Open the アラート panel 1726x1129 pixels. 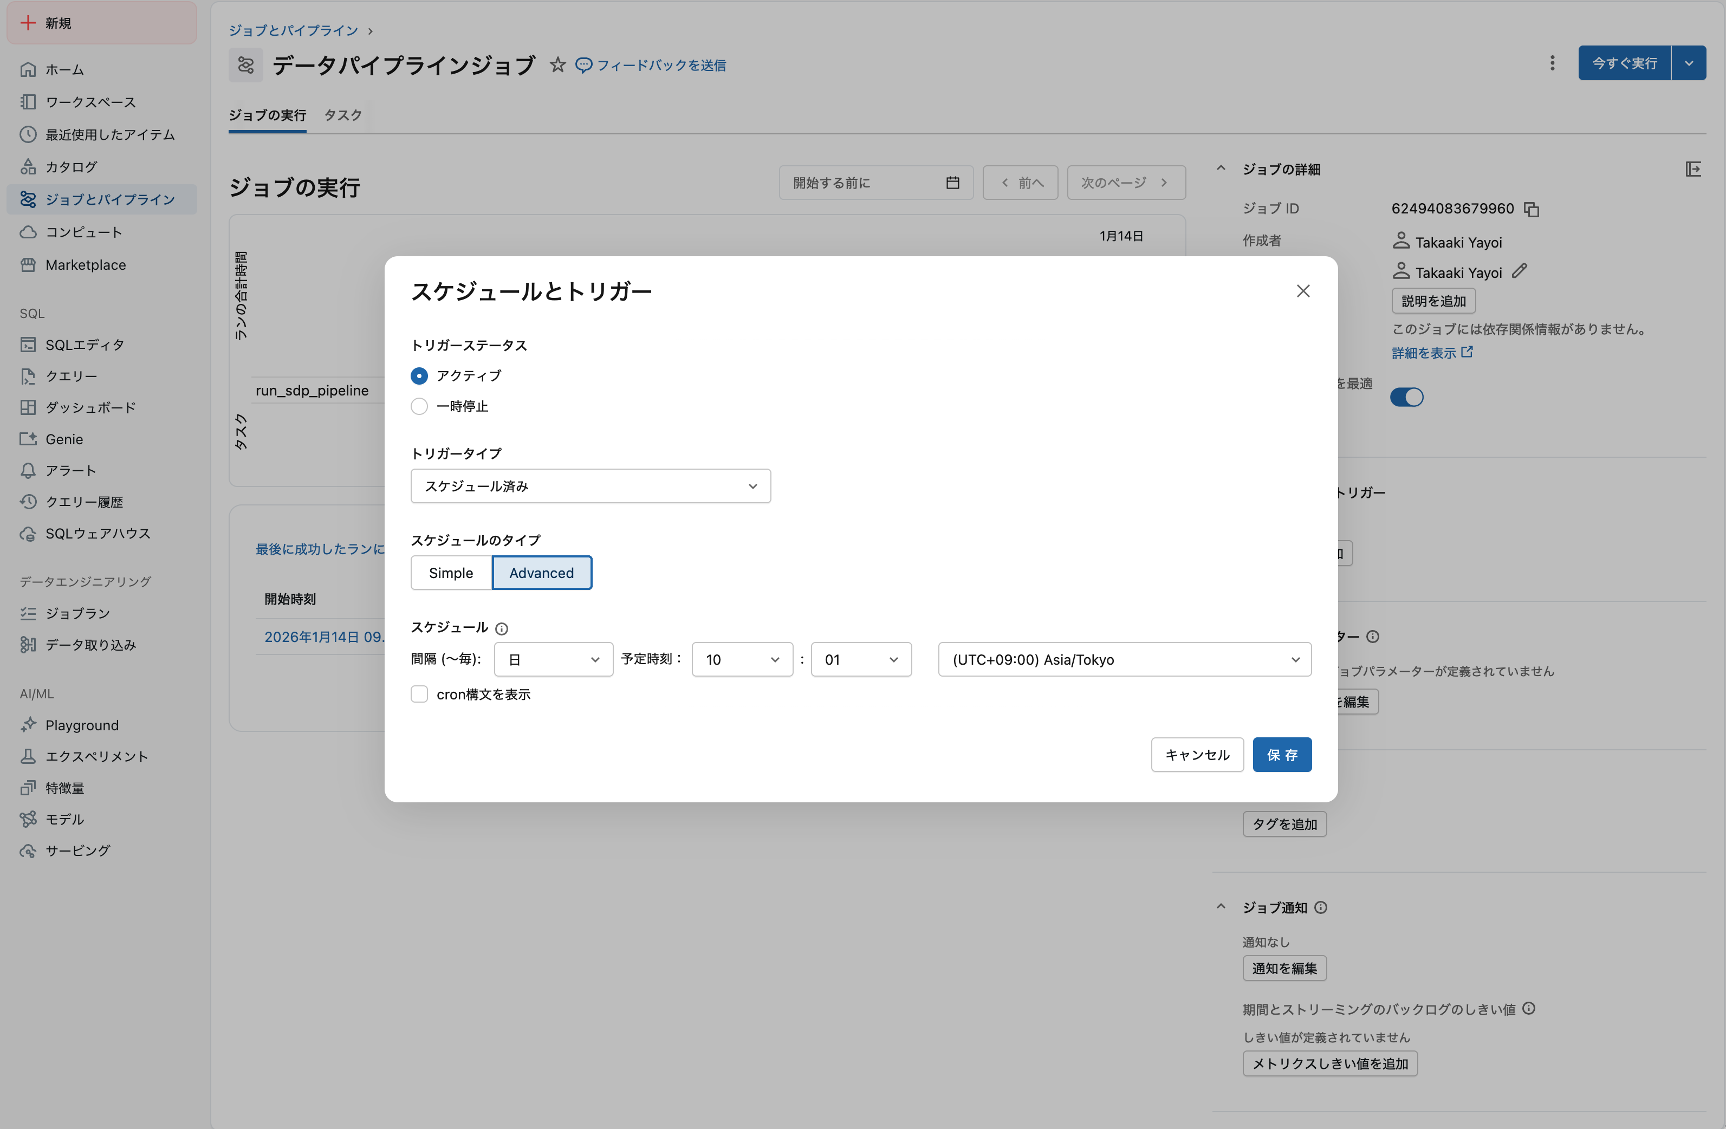tap(70, 470)
